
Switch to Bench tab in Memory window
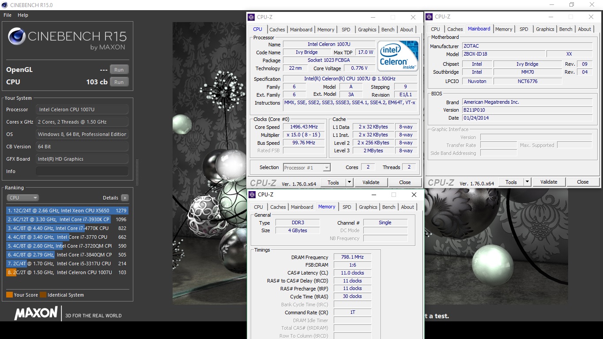pos(389,207)
